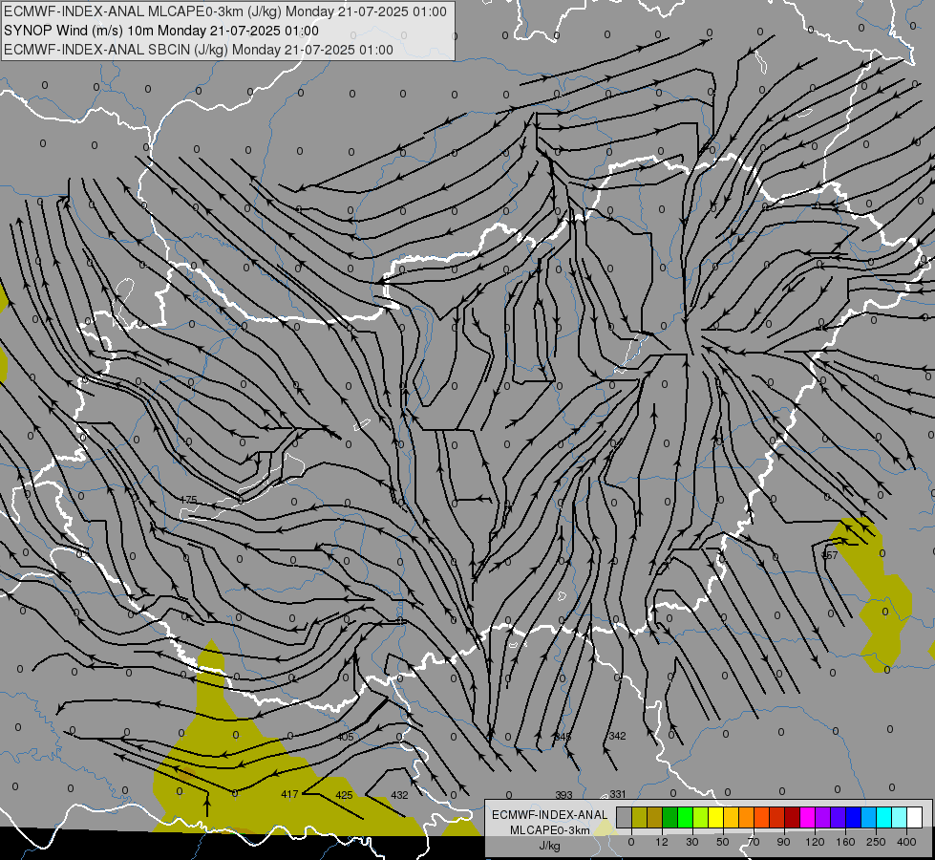935x860 pixels.
Task: Click the map value 393
Action: (563, 795)
